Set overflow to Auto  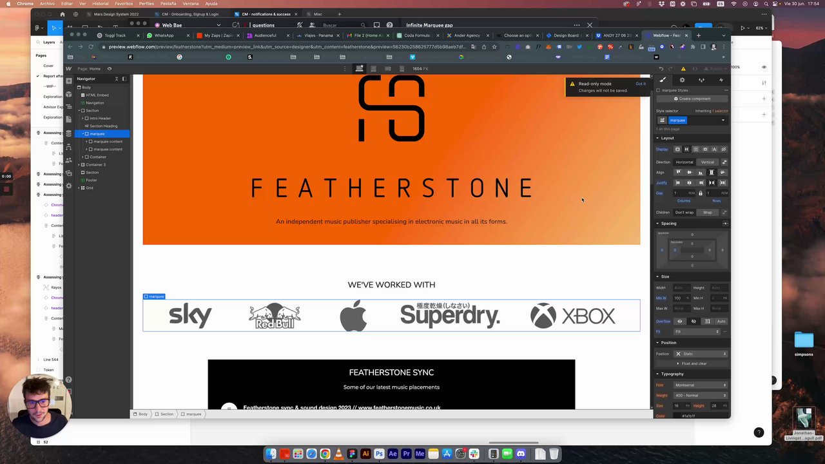721,321
